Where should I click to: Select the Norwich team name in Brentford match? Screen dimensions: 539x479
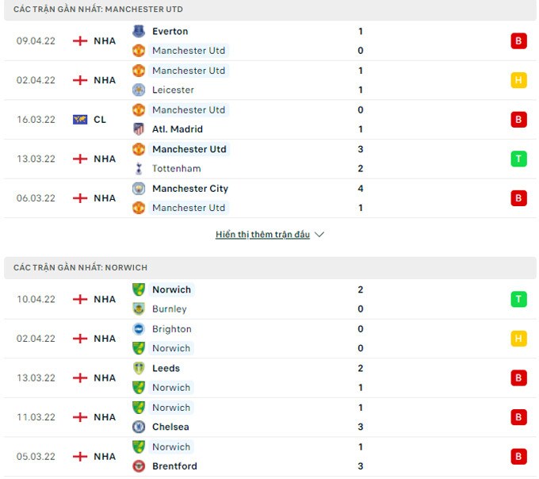pyautogui.click(x=171, y=447)
